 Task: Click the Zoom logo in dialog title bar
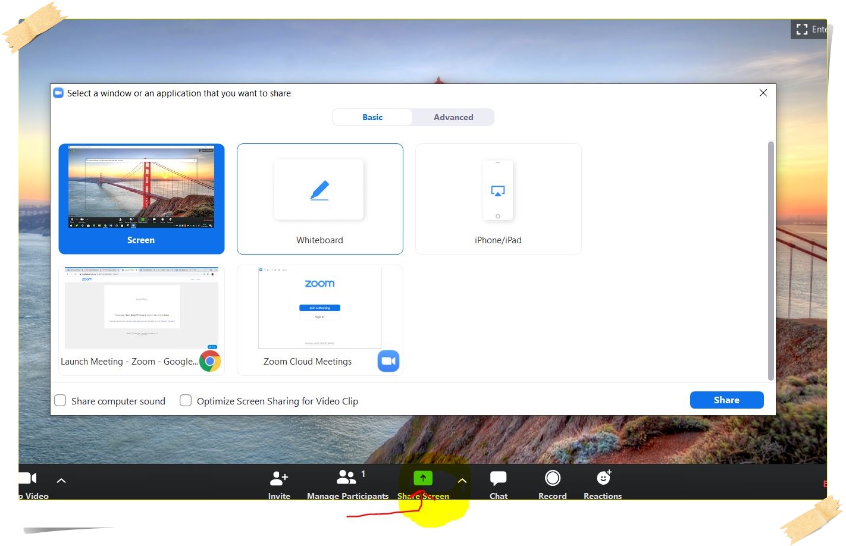click(58, 93)
